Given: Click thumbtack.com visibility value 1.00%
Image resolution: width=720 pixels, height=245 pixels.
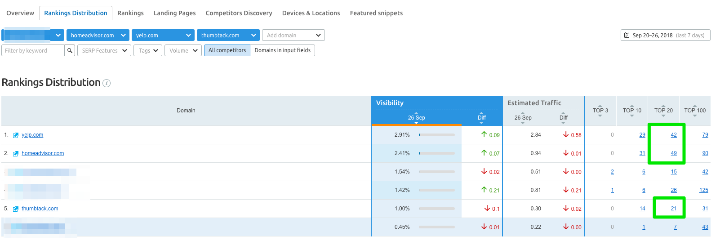Looking at the screenshot, I should click(x=402, y=209).
